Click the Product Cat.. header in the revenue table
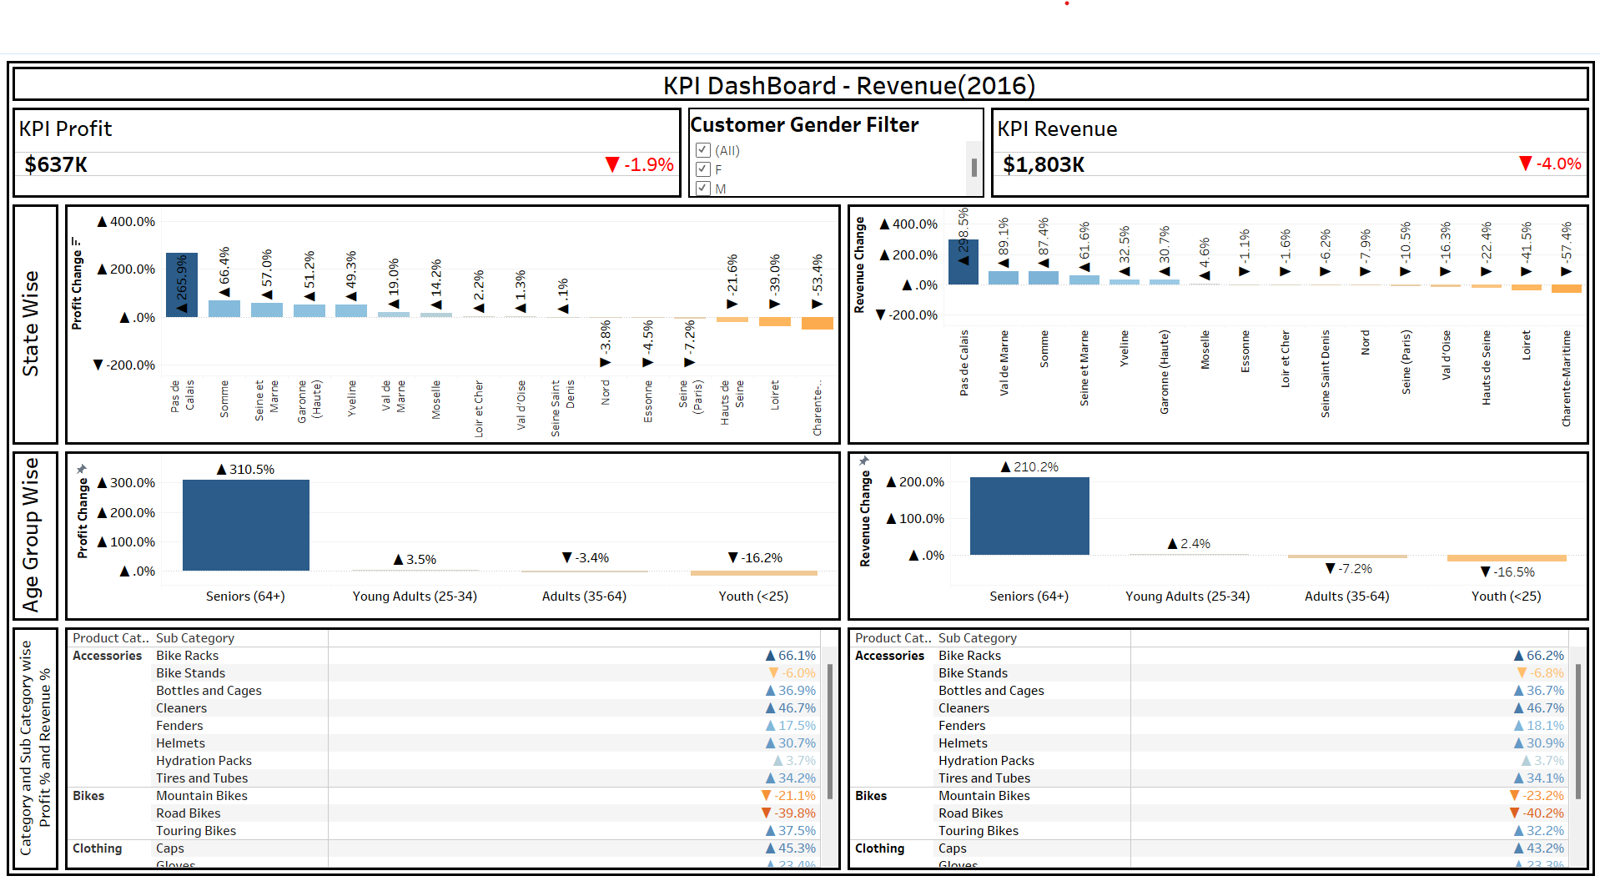Screen dimensions: 1600x881 point(893,638)
